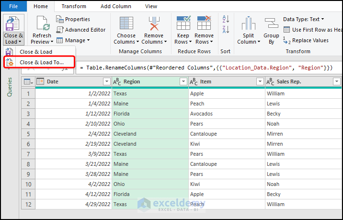Sort ascending with the A-Z icon
The width and height of the screenshot is (343, 220).
click(x=226, y=19)
